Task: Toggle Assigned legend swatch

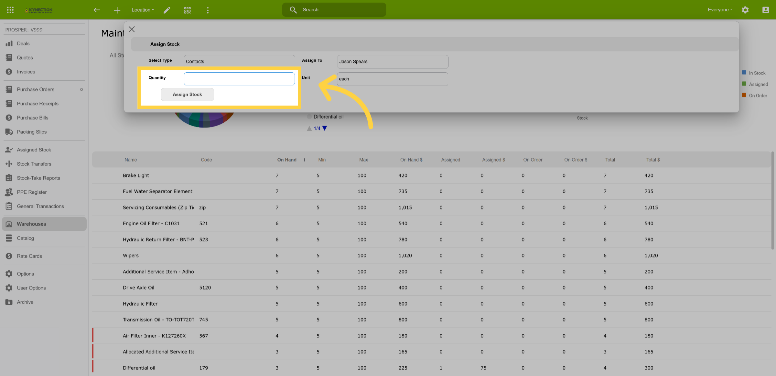Action: [x=744, y=84]
